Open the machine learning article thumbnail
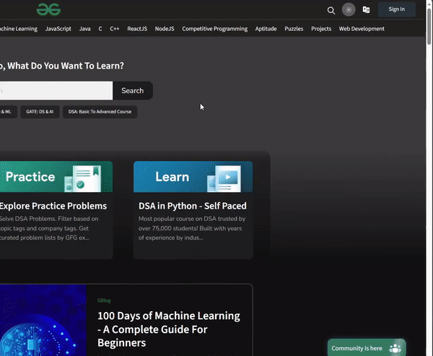This screenshot has width=433, height=356. click(x=43, y=320)
